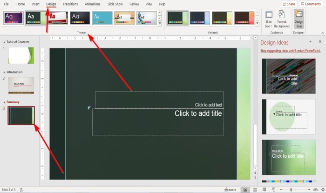Collapse the Introduction section
Screen dimensions: 326x193
pos(4,72)
